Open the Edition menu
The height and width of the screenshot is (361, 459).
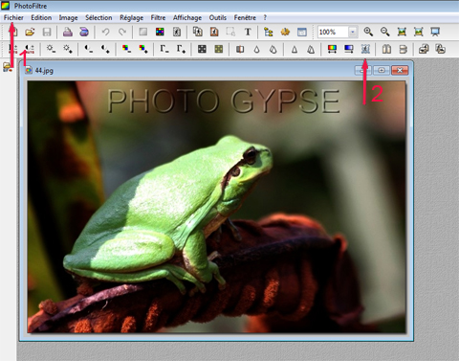tap(41, 17)
